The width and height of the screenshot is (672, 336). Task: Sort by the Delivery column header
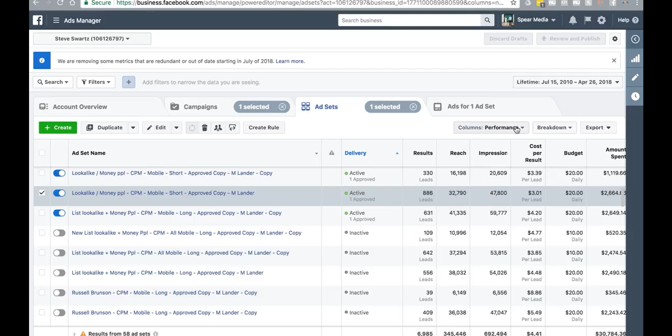pos(355,153)
